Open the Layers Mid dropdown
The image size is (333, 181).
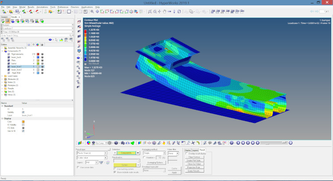[91, 162]
